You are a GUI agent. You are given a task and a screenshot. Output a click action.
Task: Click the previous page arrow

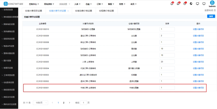(x=53, y=103)
